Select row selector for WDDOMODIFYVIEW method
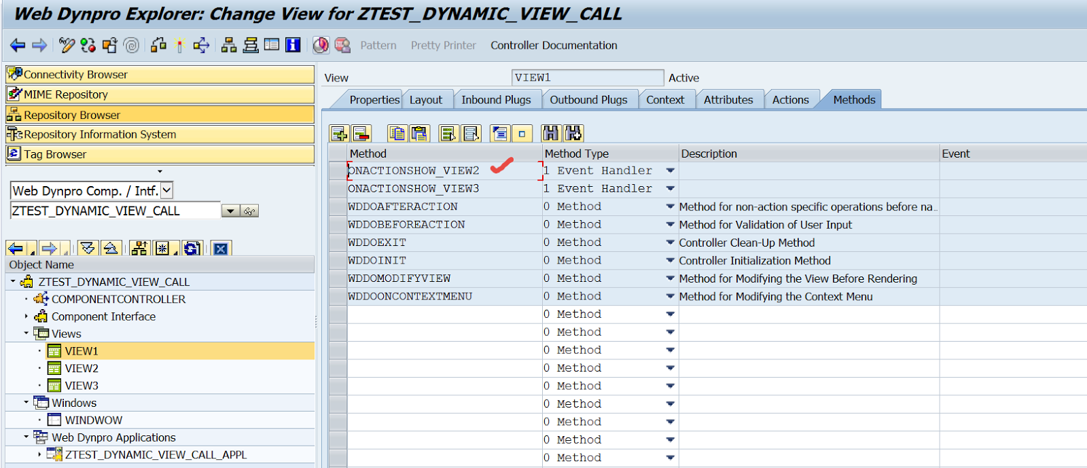The image size is (1087, 468). click(337, 278)
